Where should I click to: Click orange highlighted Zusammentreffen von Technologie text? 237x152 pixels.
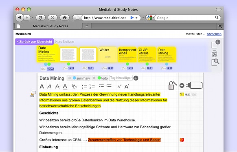point(124,140)
